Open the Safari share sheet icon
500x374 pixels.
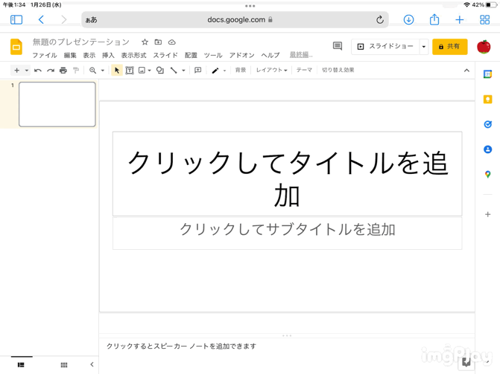[x=434, y=19]
